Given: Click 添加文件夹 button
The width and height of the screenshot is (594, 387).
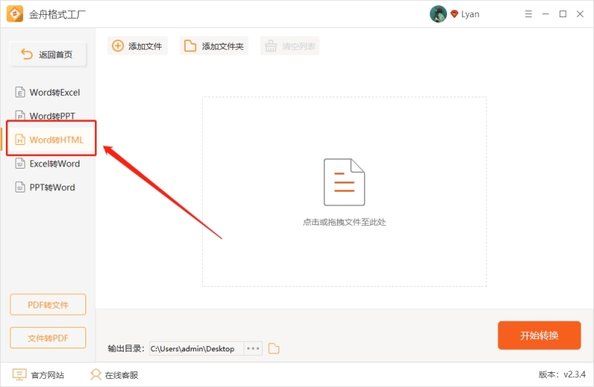Looking at the screenshot, I should pyautogui.click(x=214, y=46).
